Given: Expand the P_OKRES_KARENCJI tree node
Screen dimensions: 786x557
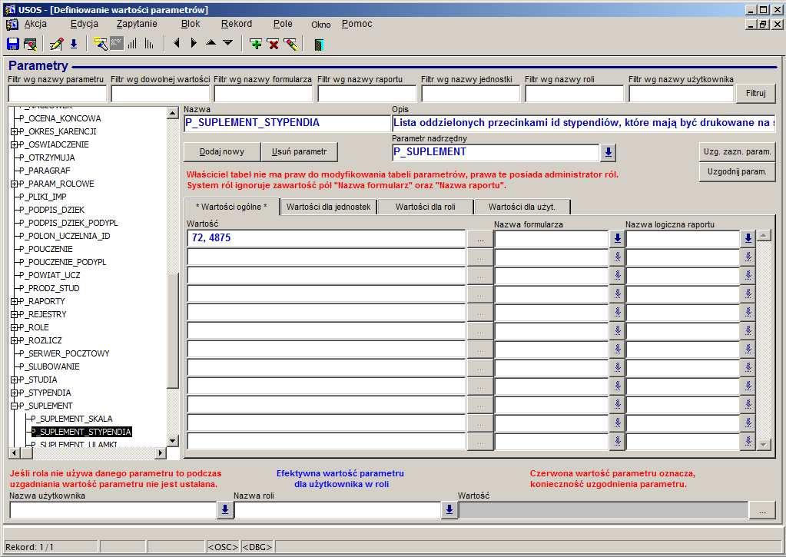Looking at the screenshot, I should pyautogui.click(x=14, y=132).
